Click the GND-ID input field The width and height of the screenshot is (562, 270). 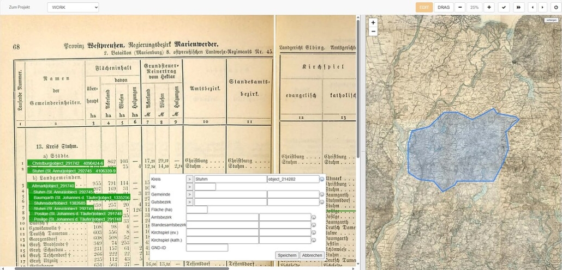(207, 248)
